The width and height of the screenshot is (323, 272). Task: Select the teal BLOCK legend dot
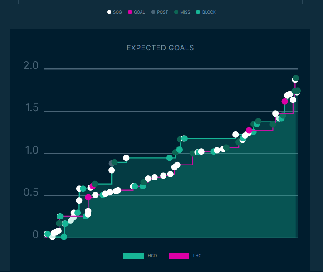(198, 12)
